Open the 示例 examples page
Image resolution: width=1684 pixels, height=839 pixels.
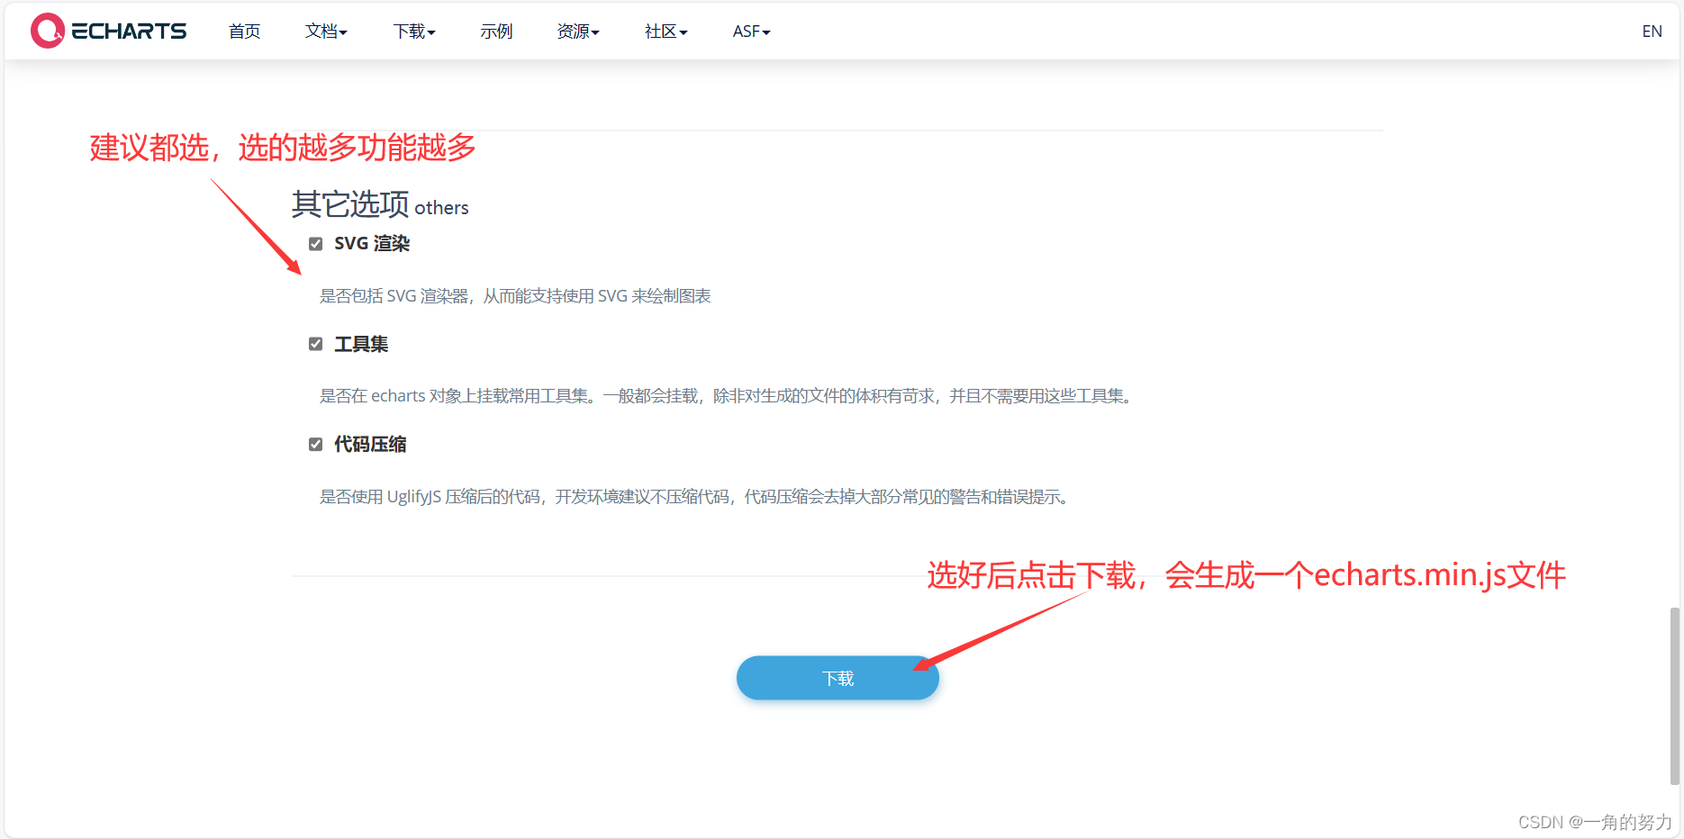coord(496,32)
